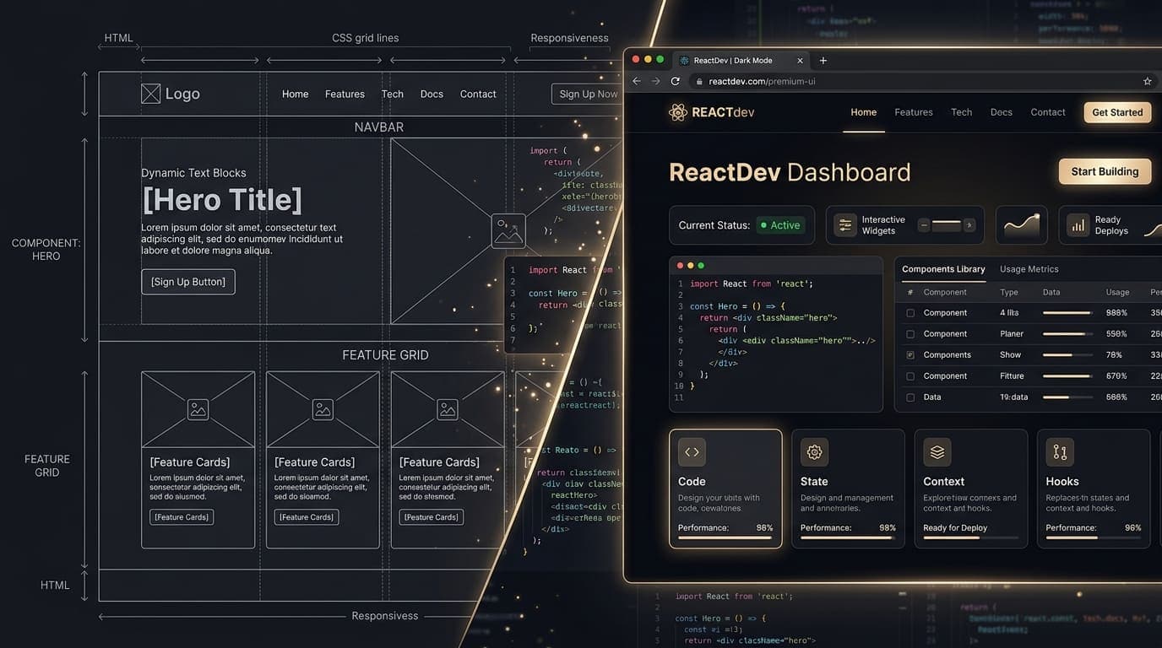Click the wireframe Sign Up Now button
This screenshot has height=648, width=1162.
point(587,94)
